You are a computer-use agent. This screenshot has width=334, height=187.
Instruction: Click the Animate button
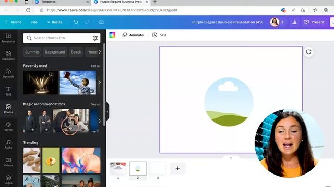tap(133, 35)
